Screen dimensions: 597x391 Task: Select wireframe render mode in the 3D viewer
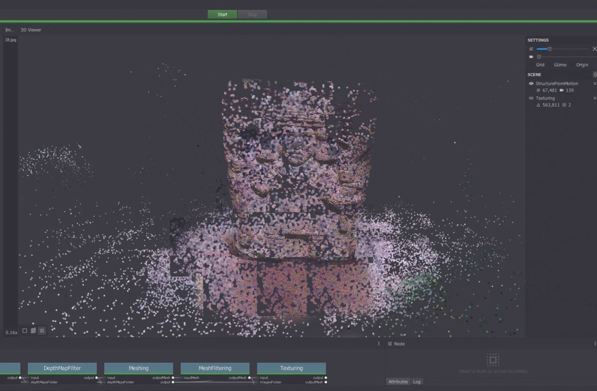point(25,331)
